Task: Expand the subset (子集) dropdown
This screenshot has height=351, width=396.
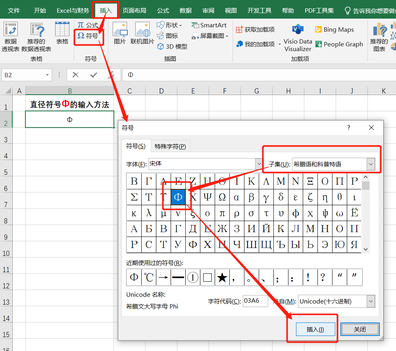Action: 371,164
